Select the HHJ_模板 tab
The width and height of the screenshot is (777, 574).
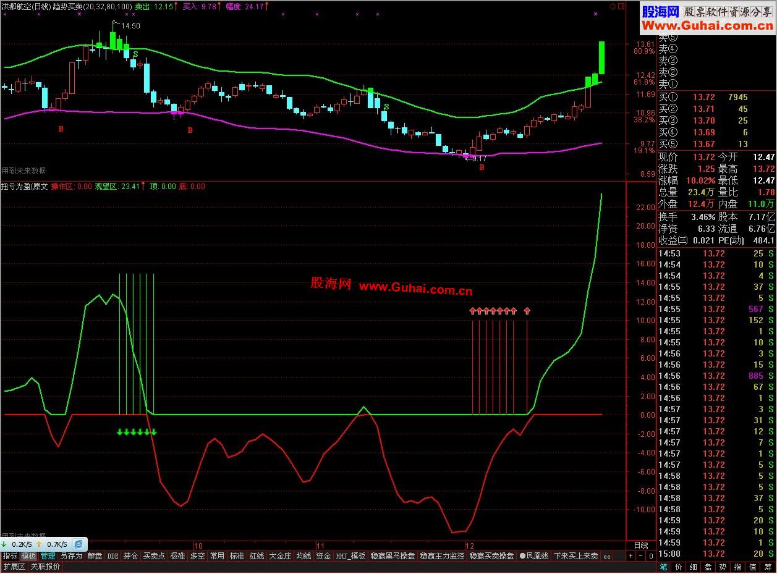(x=350, y=556)
